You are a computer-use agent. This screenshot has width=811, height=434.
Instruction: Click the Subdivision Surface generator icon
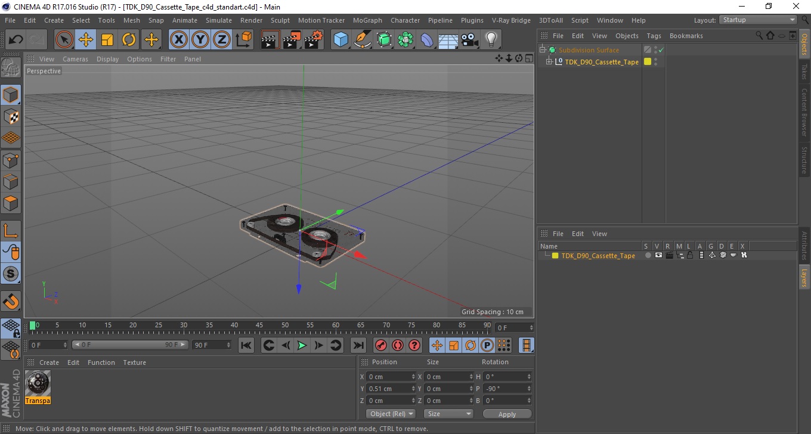click(384, 40)
